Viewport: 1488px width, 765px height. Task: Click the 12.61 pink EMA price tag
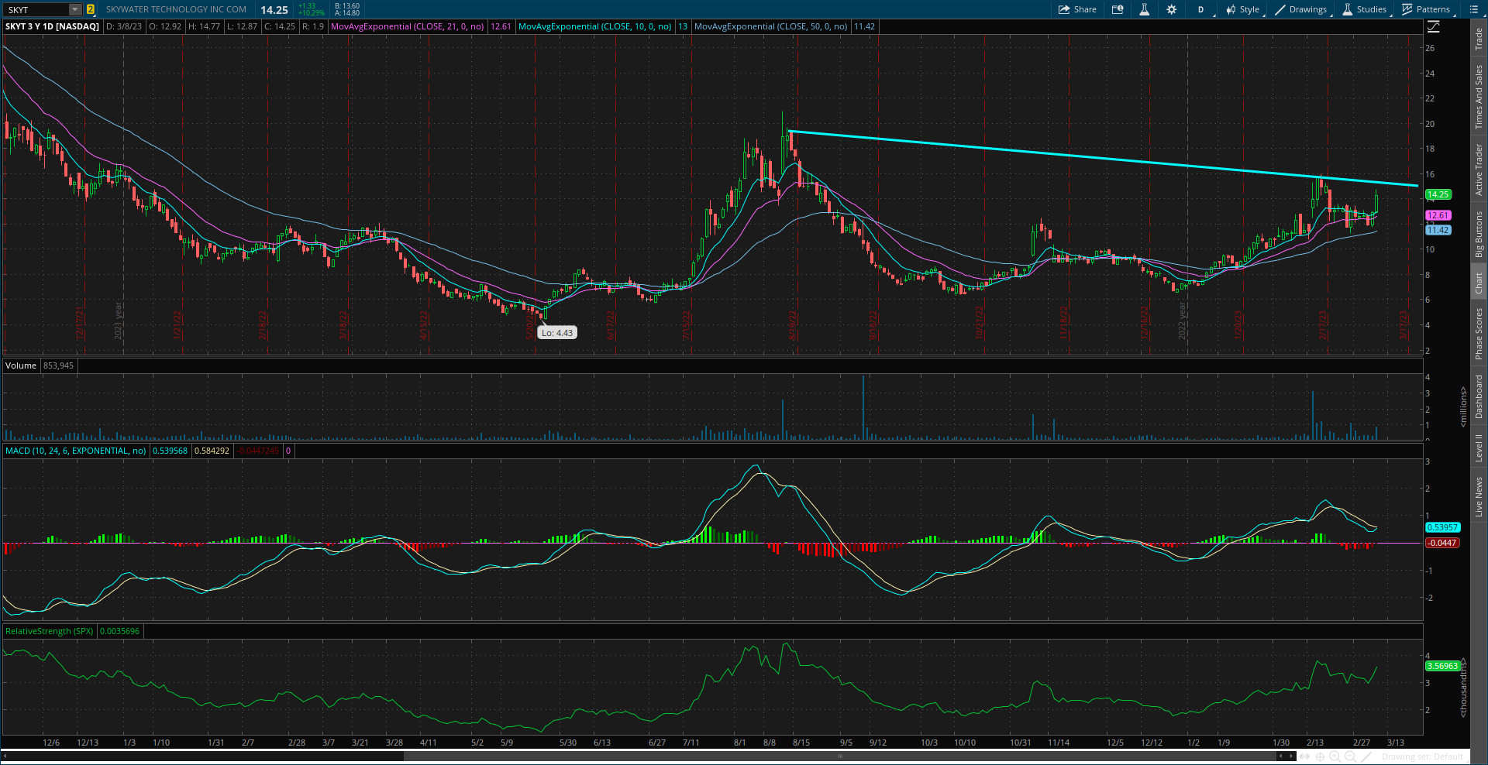tap(1438, 215)
